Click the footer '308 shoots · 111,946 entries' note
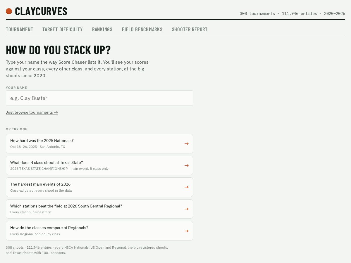 tap(87, 250)
